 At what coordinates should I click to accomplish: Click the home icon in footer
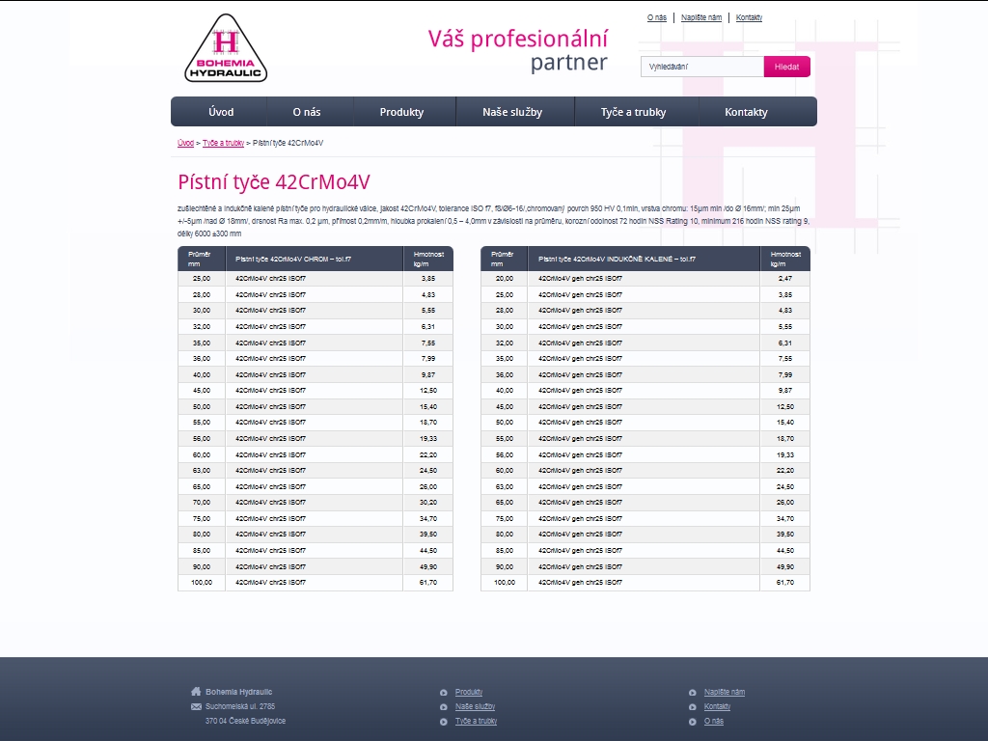click(x=196, y=691)
